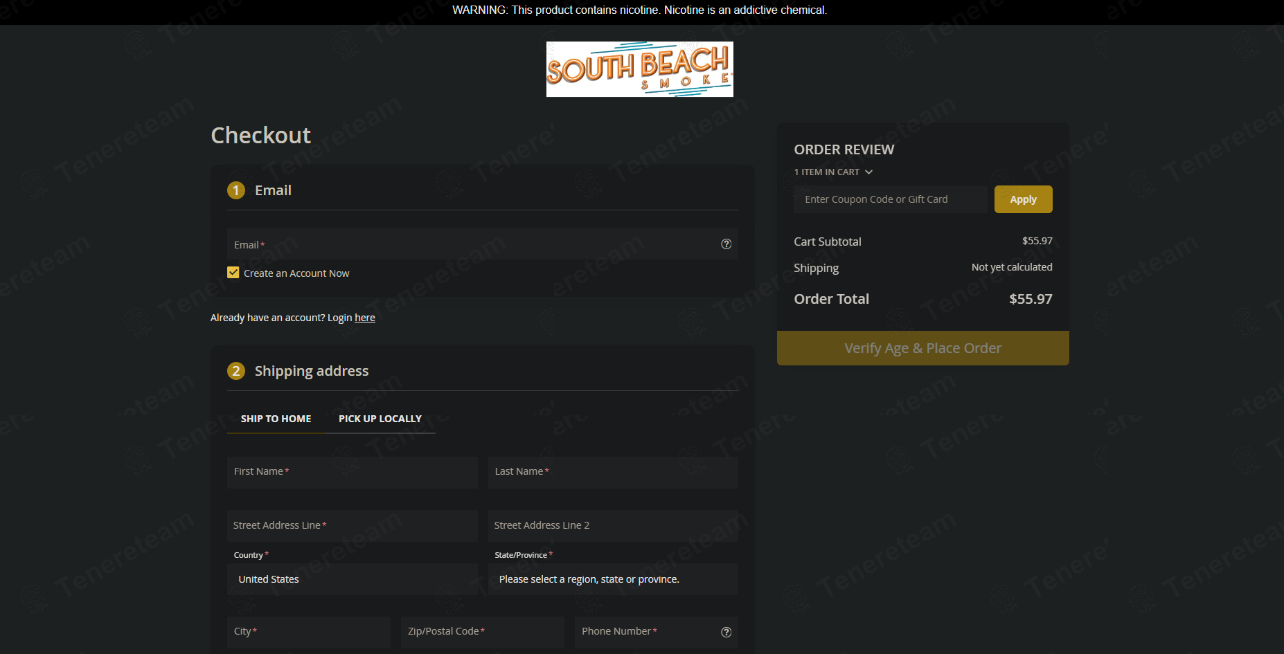The height and width of the screenshot is (654, 1284).
Task: Show the email field help tooltip icon
Action: pyautogui.click(x=726, y=244)
